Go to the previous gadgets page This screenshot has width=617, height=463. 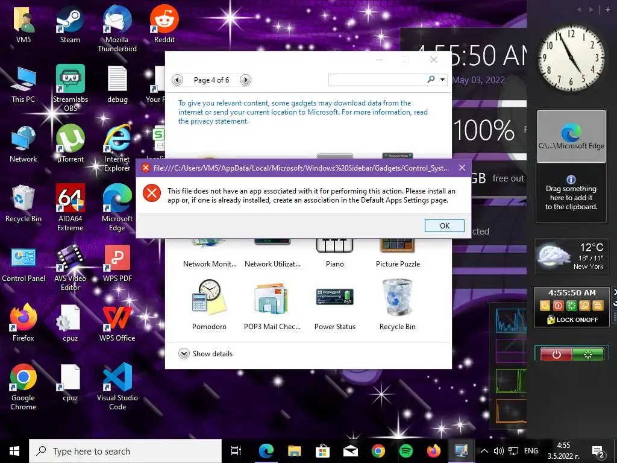click(178, 80)
